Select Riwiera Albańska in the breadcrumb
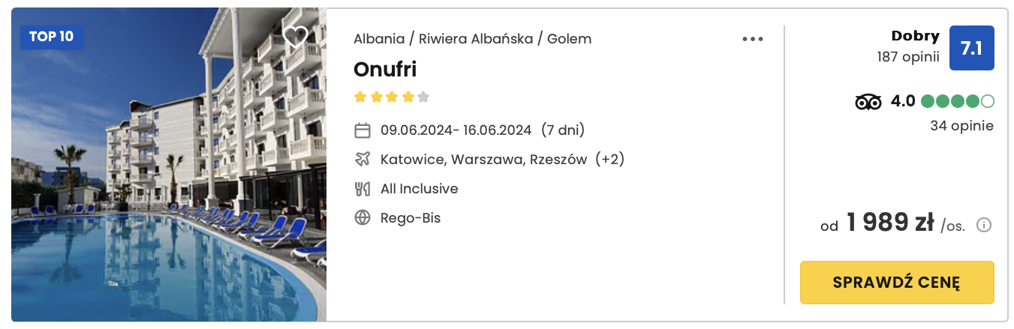This screenshot has height=329, width=1014. pos(476,39)
